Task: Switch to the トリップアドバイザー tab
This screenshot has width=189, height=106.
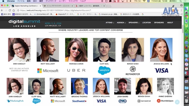Action: pyautogui.click(x=58, y=6)
